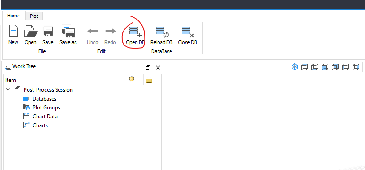The width and height of the screenshot is (365, 170).
Task: Select the left view cube icon
Action: click(x=345, y=67)
